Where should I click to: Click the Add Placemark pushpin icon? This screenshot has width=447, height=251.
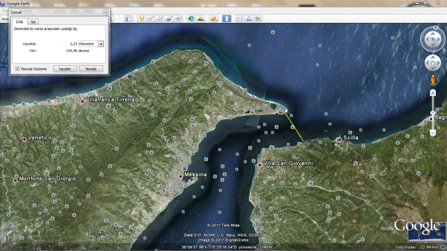pyautogui.click(x=142, y=18)
